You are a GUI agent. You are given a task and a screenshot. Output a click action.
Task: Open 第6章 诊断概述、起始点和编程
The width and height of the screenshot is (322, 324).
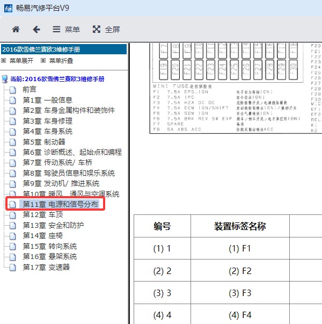(x=72, y=152)
